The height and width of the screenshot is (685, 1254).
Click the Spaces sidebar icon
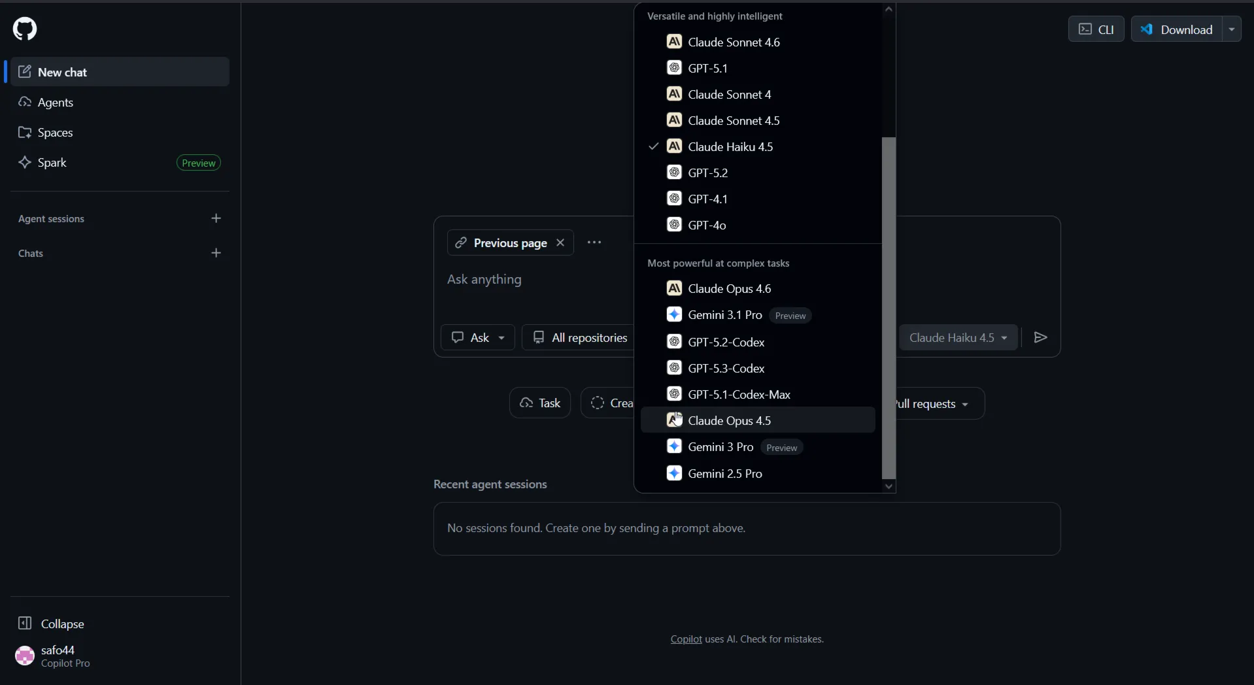25,132
